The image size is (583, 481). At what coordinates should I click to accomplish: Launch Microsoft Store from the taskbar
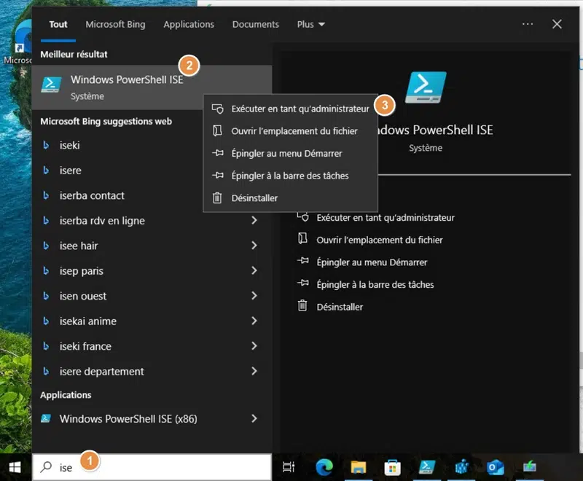pos(392,467)
